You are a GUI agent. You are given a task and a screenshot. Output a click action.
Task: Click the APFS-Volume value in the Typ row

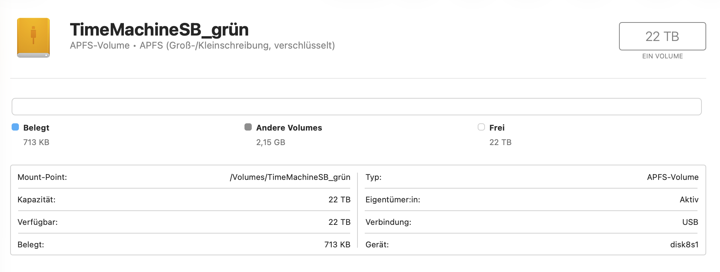click(x=672, y=177)
